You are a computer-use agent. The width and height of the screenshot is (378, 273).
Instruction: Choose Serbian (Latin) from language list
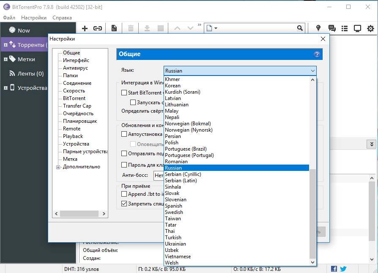(236, 181)
